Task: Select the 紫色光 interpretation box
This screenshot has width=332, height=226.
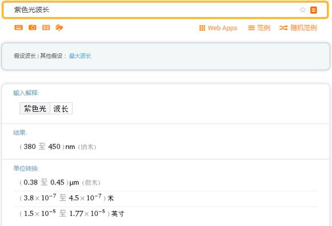Action: tap(35, 108)
